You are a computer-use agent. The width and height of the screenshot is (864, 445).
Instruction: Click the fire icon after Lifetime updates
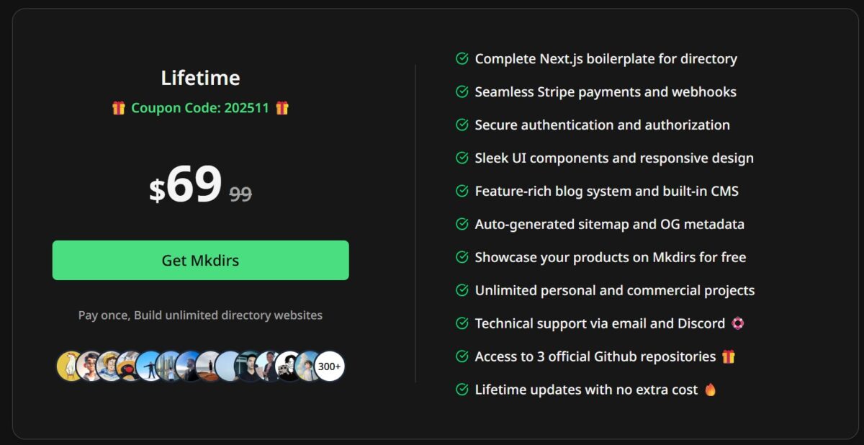click(x=711, y=390)
